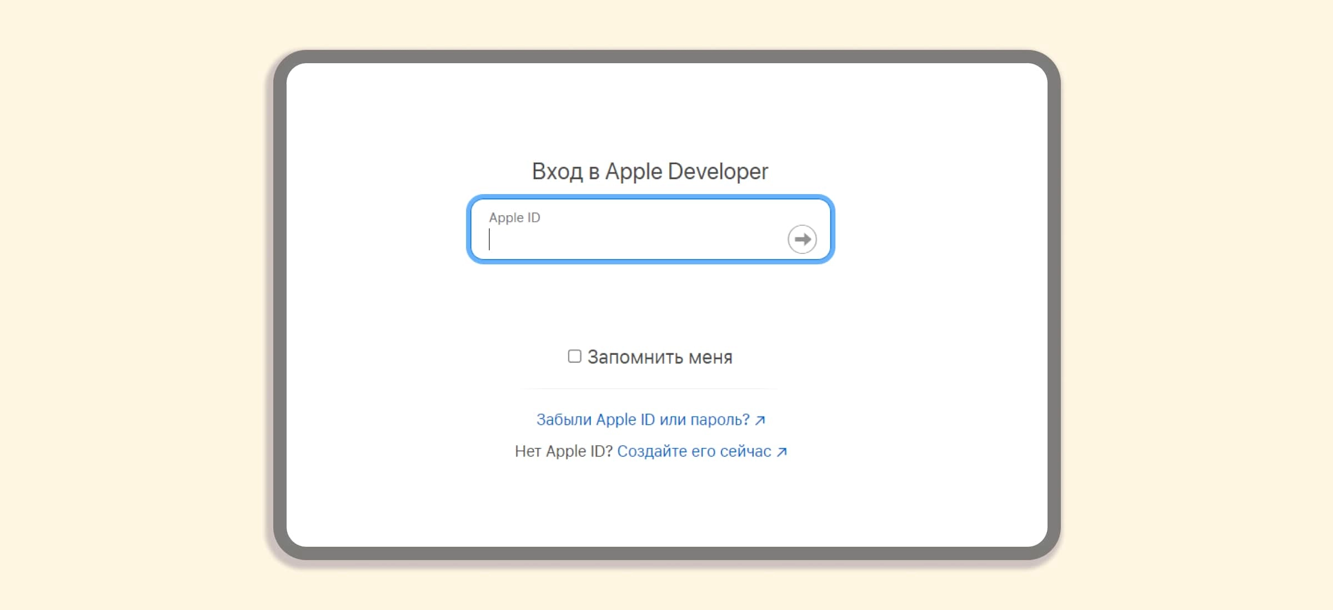This screenshot has height=610, width=1333.
Task: Click the "Вход в Apple Developer" heading
Action: (650, 171)
